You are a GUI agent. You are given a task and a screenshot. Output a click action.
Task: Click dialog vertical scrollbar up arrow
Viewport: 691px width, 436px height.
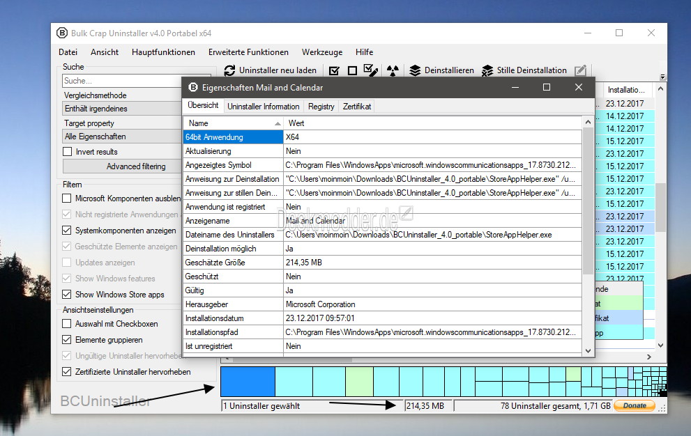tap(588, 122)
